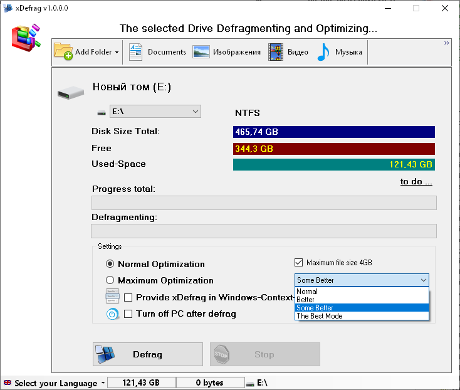Click the Disk Size Total blue bar

point(334,132)
